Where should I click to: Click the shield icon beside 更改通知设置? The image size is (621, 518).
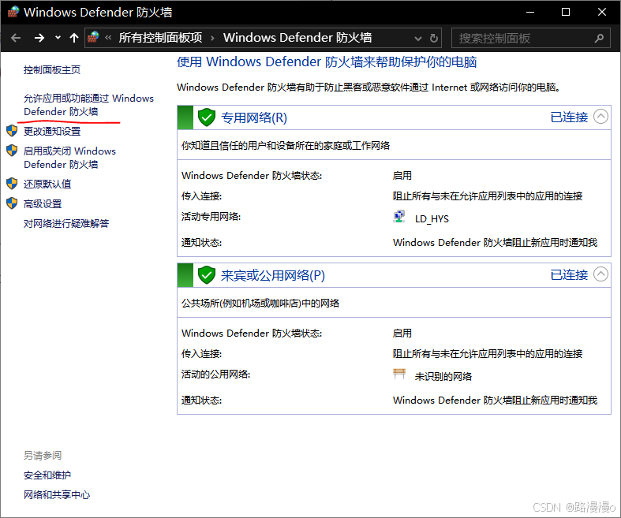[x=13, y=131]
